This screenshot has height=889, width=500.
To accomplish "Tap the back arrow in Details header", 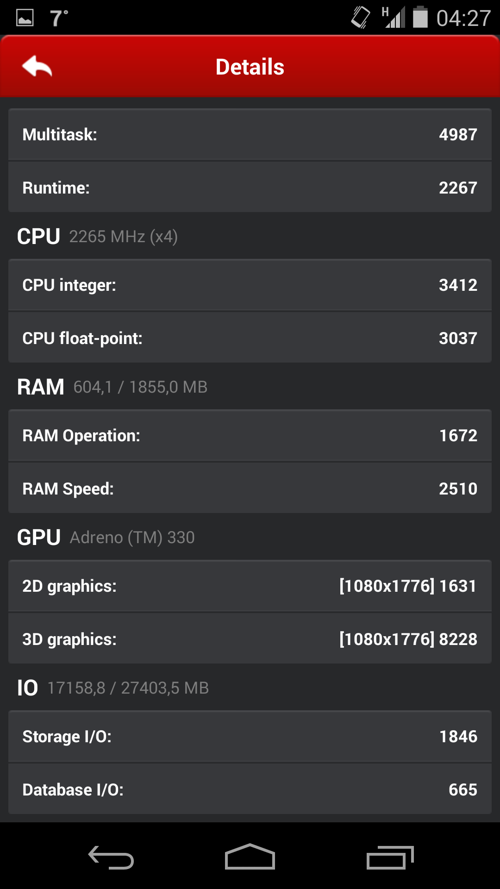I will pos(37,66).
